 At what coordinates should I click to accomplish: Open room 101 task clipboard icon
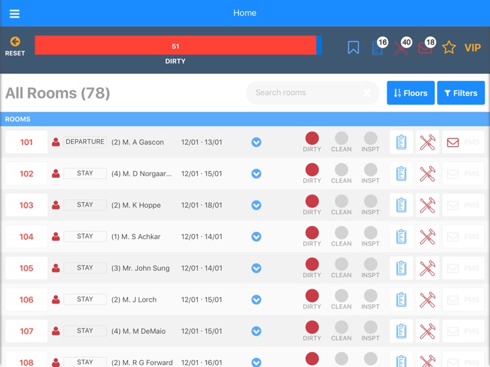pos(401,142)
